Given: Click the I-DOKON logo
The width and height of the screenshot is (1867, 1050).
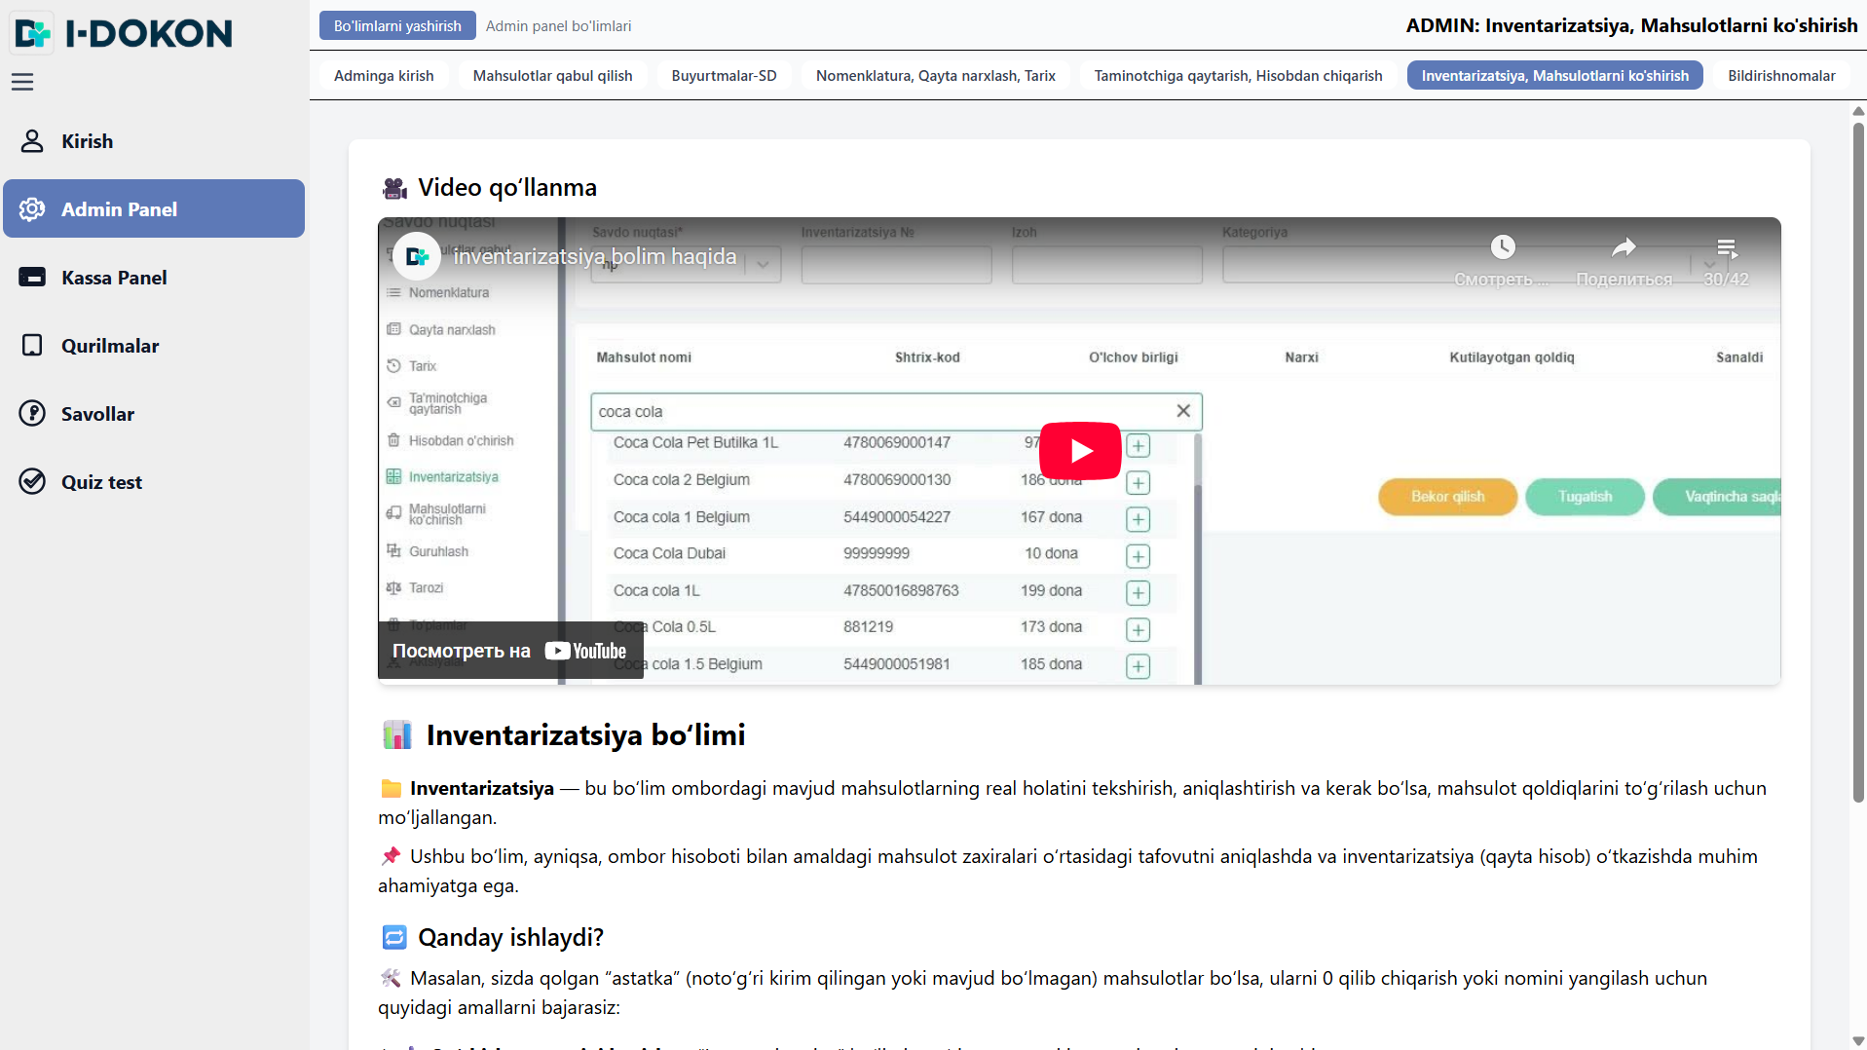Looking at the screenshot, I should tap(124, 33).
